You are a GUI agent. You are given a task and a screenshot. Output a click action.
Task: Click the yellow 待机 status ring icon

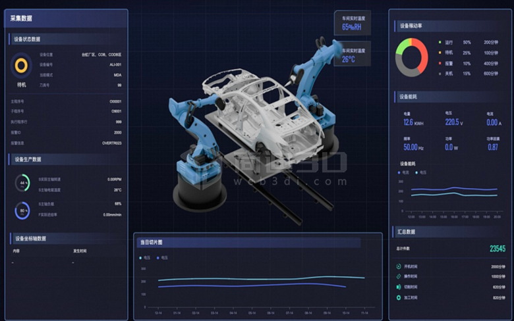(x=22, y=65)
